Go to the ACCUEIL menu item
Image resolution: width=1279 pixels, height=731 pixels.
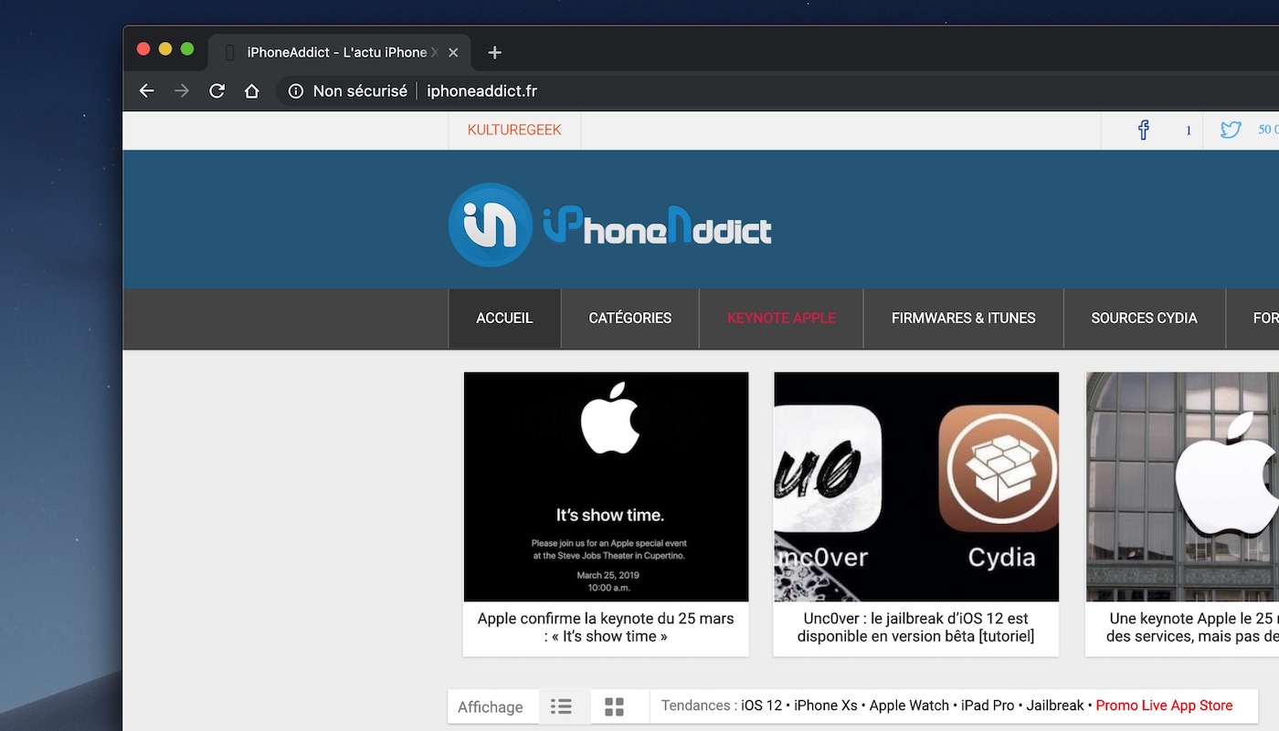pyautogui.click(x=504, y=319)
